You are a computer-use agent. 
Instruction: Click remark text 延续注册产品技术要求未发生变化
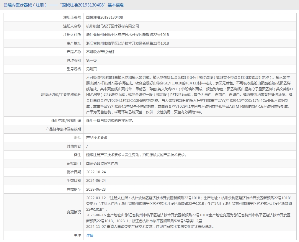click(112, 155)
